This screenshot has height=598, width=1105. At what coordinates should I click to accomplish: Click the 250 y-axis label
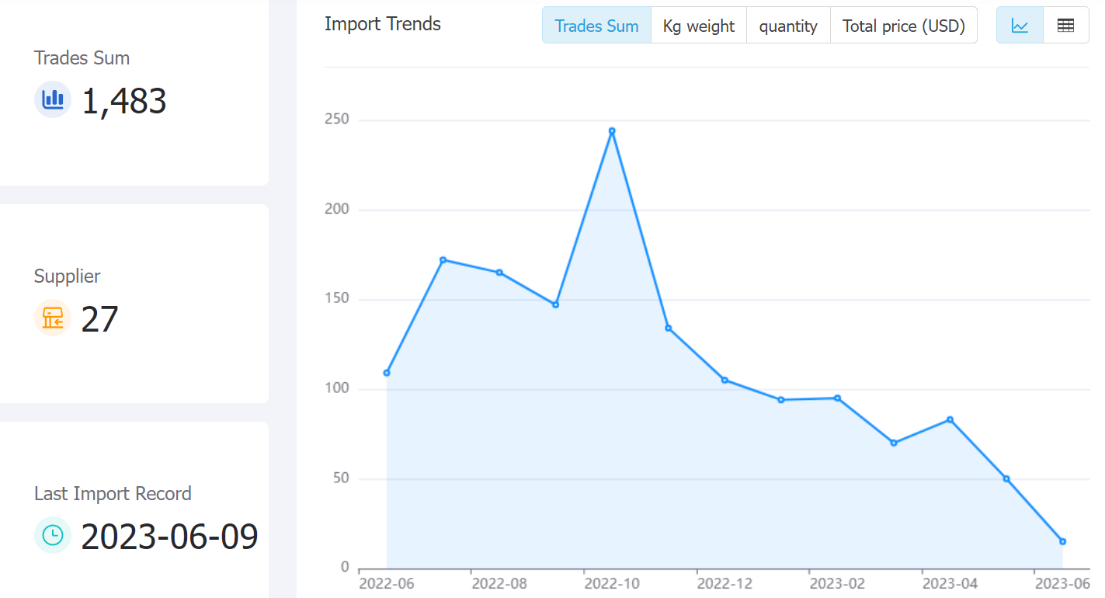click(337, 120)
